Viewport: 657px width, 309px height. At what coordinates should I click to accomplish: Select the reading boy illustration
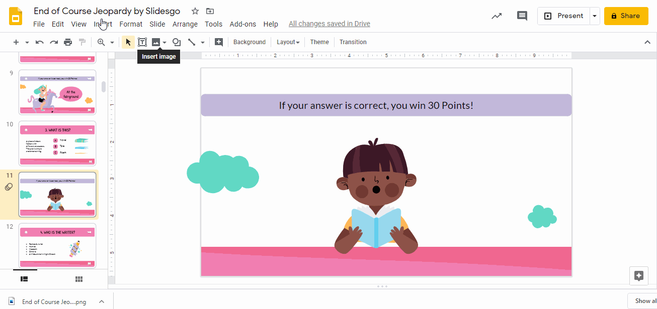tap(376, 197)
